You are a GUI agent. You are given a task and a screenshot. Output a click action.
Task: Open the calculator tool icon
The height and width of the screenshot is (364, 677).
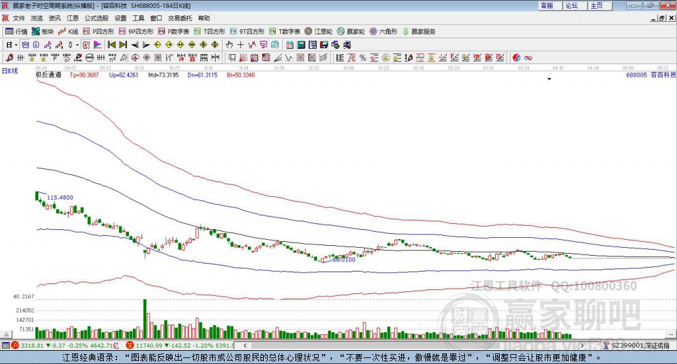(x=301, y=45)
